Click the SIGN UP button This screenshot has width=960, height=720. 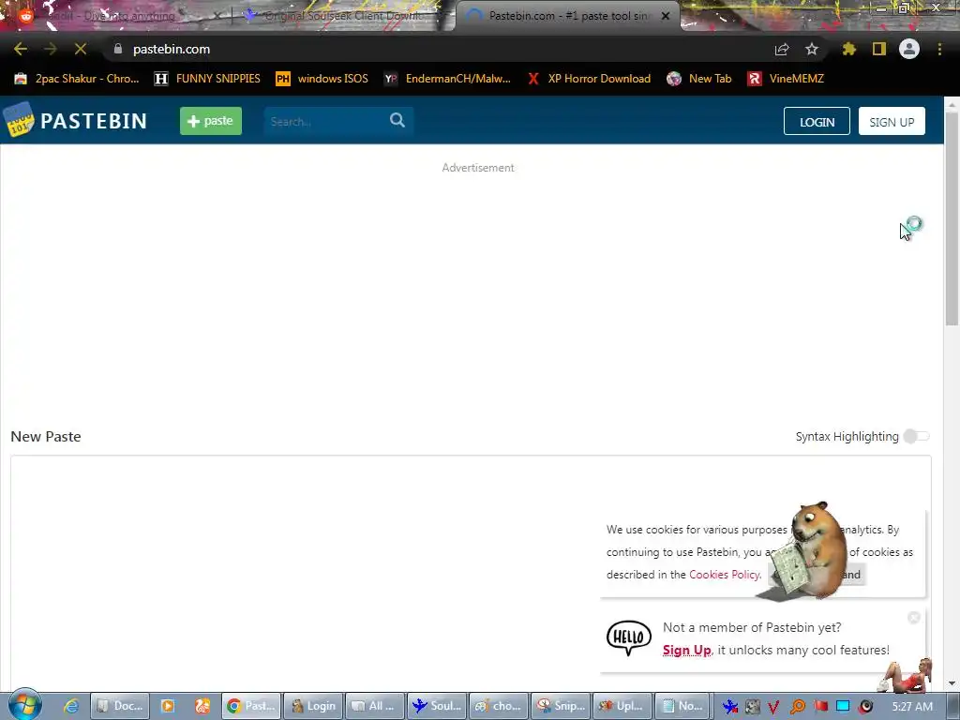click(892, 121)
